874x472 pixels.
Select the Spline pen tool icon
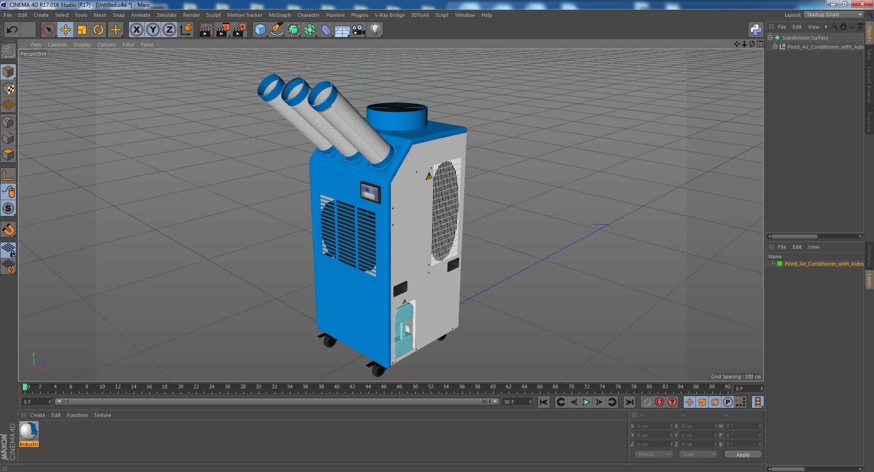[x=277, y=30]
